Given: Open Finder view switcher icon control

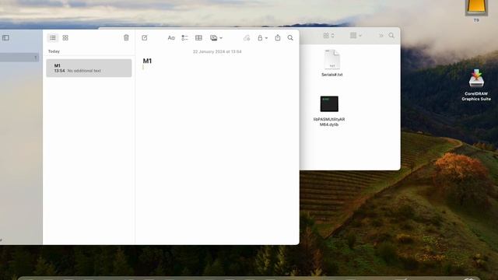Looking at the screenshot, I should pyautogui.click(x=328, y=36).
